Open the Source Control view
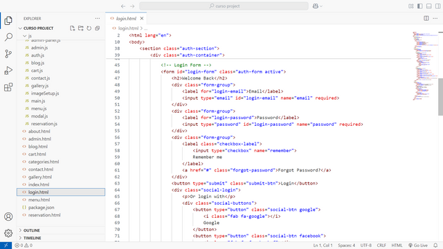Viewport: 443px width, 249px height. pos(8,54)
